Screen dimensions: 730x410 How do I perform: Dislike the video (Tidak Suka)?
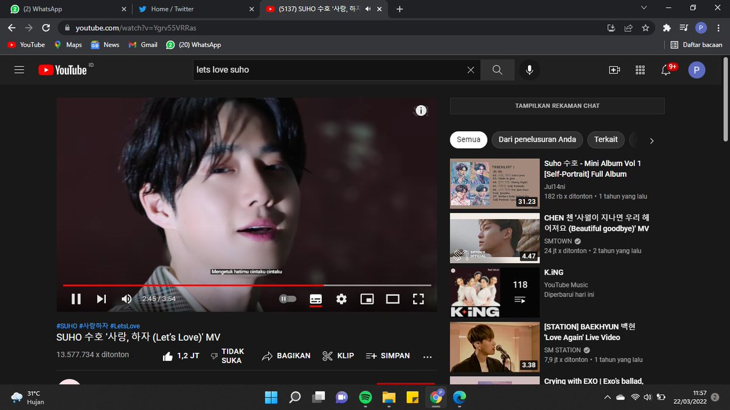coord(227,356)
